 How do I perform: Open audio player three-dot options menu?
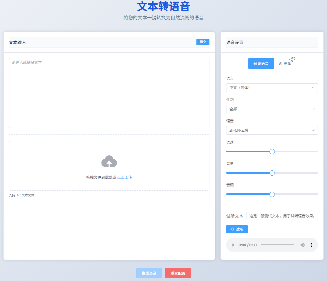coord(311,245)
